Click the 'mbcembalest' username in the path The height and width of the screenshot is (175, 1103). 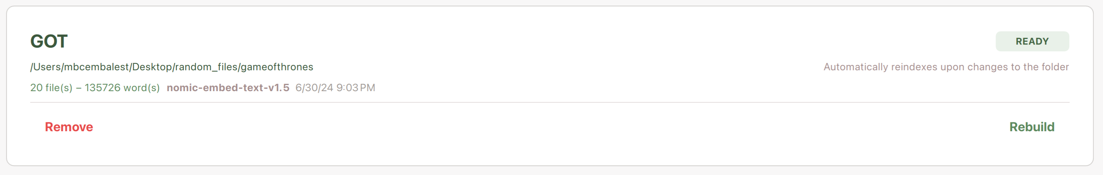click(x=96, y=67)
